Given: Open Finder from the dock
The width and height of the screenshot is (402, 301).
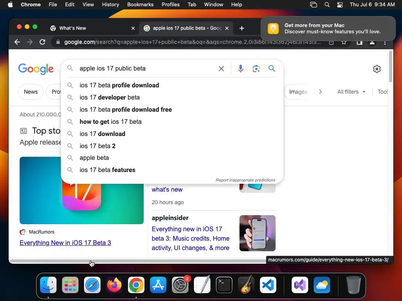Looking at the screenshot, I should tap(48, 285).
